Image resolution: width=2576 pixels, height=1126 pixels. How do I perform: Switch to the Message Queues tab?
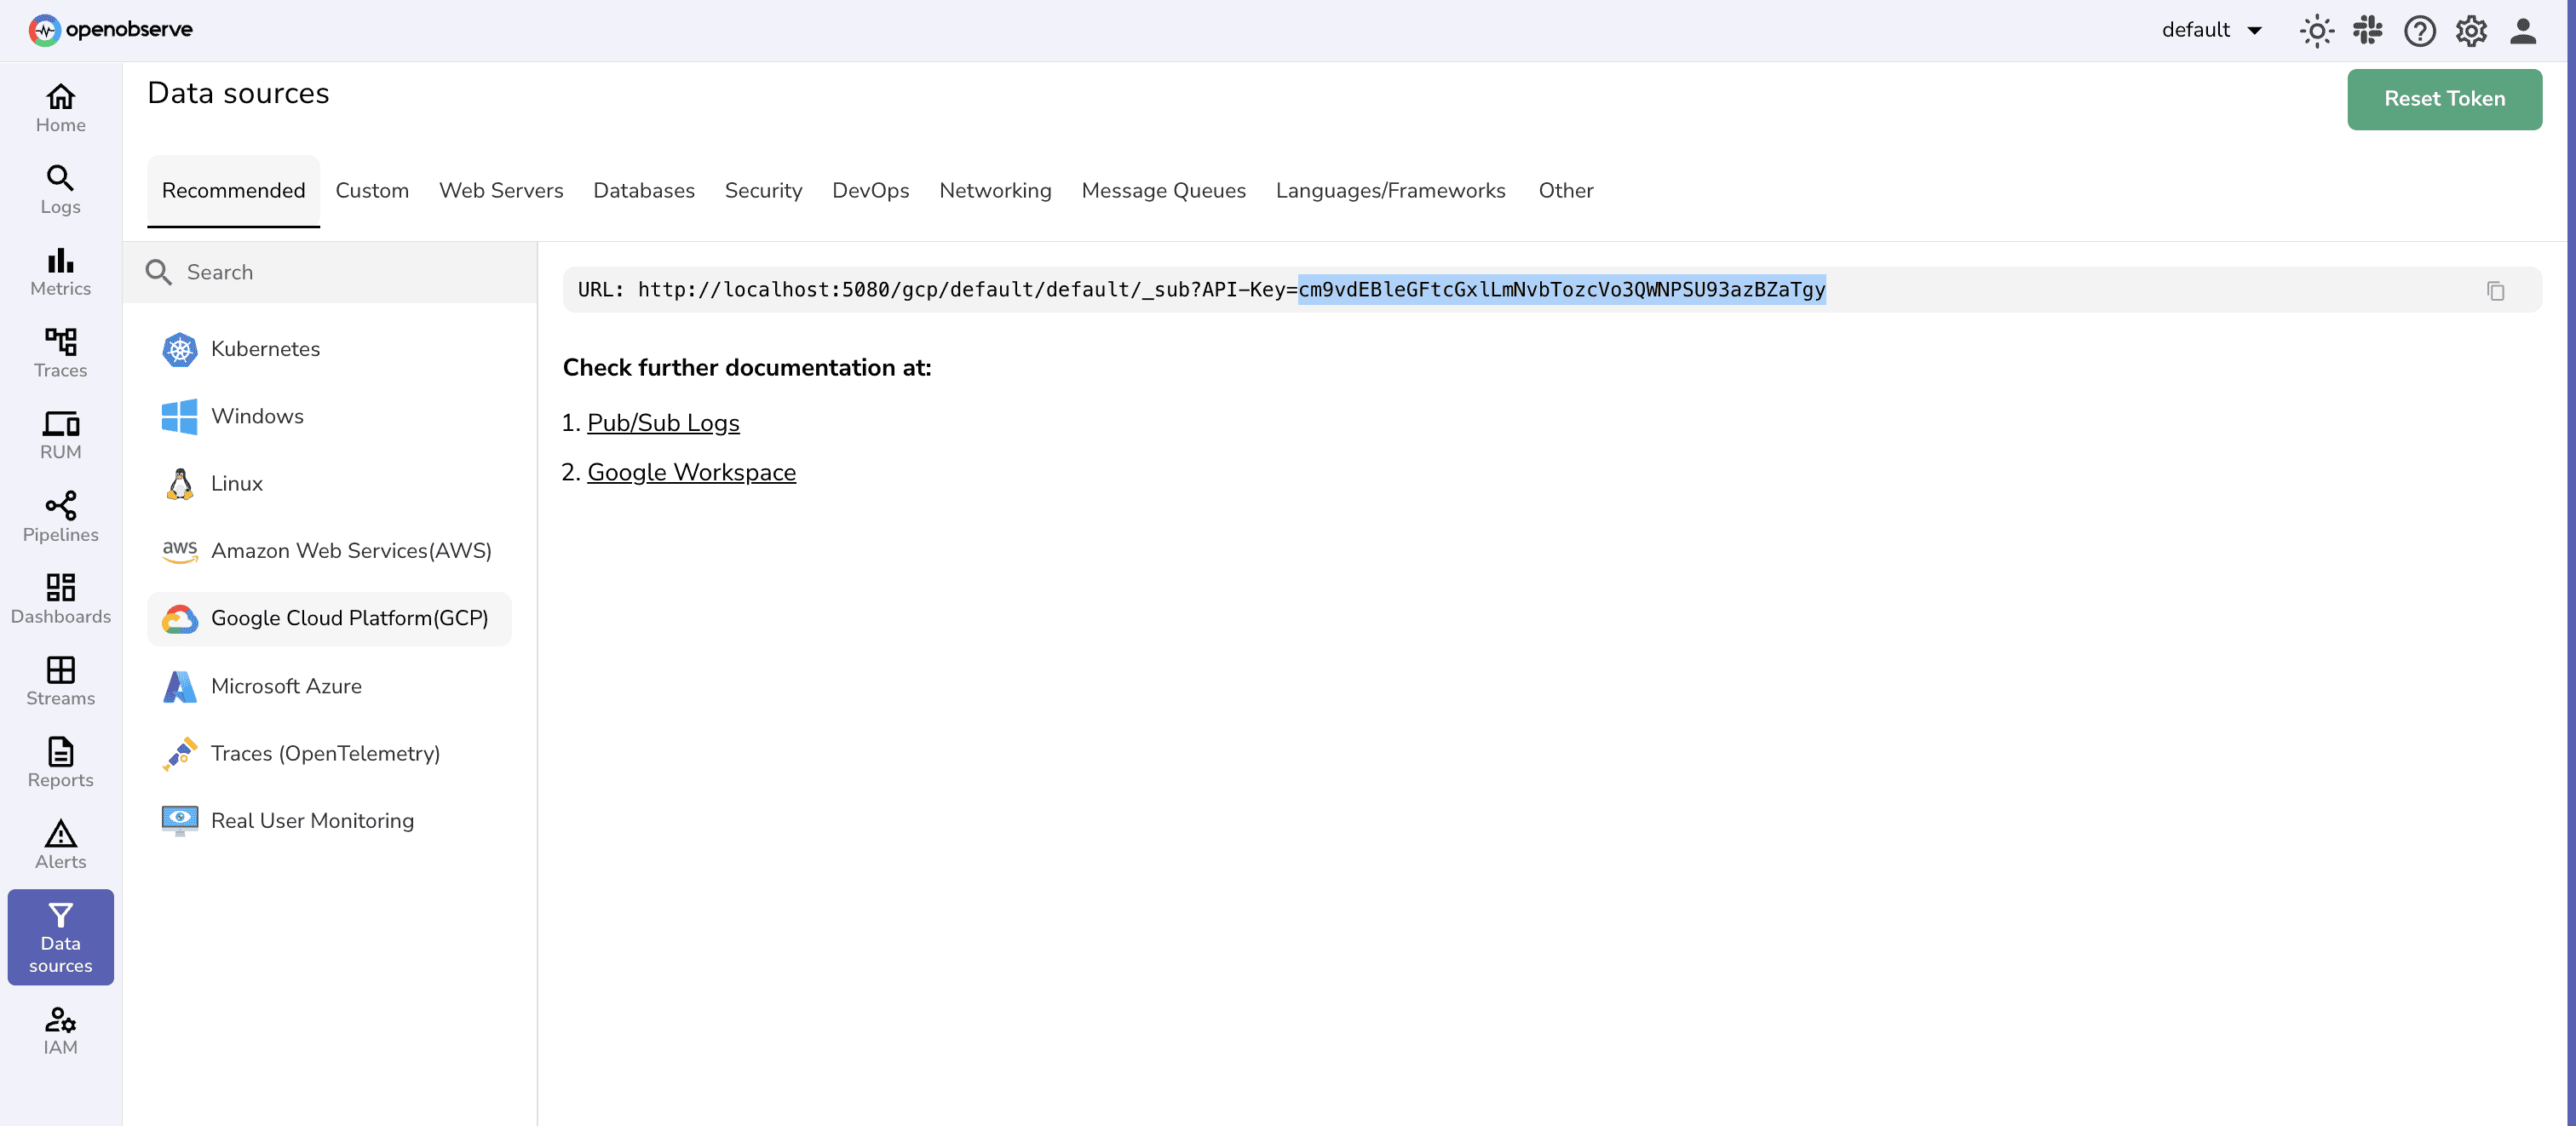pyautogui.click(x=1163, y=190)
